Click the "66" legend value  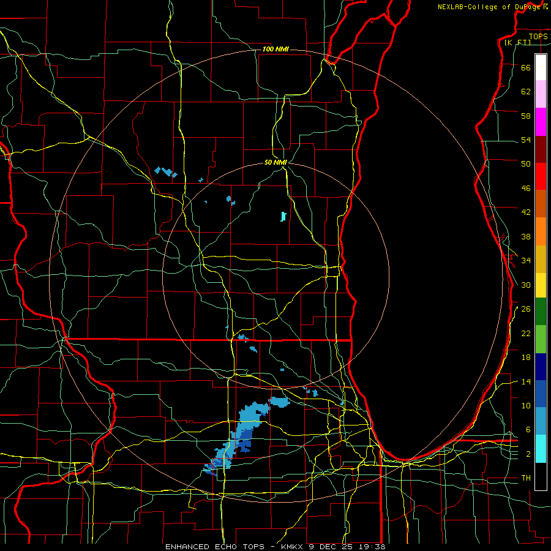[x=526, y=67]
